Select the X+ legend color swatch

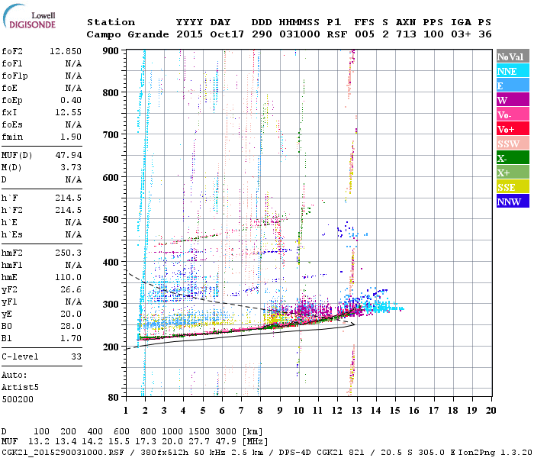tap(513, 173)
